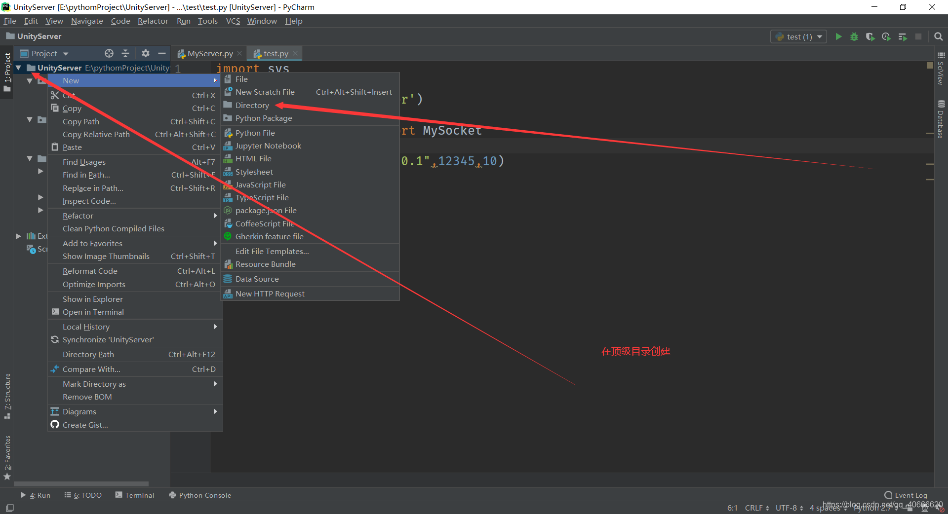Click the 6:1 cursor position indicator
The height and width of the screenshot is (514, 948).
point(732,508)
